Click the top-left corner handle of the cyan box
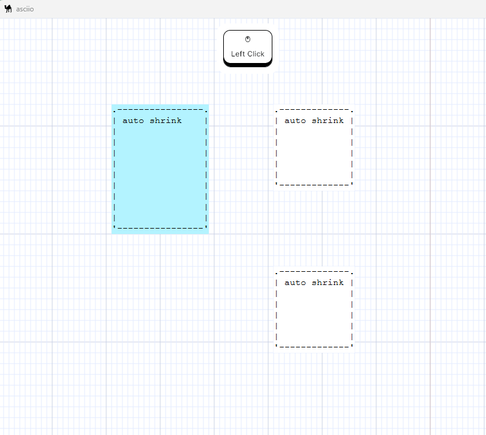This screenshot has height=435, width=486. coord(113,110)
